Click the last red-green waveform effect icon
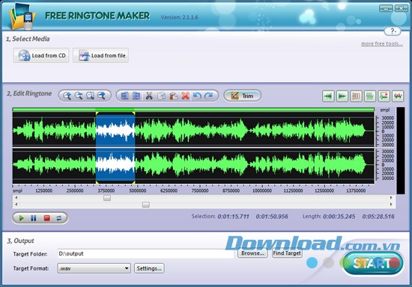Viewport: 412px width, 287px height. tap(398, 96)
